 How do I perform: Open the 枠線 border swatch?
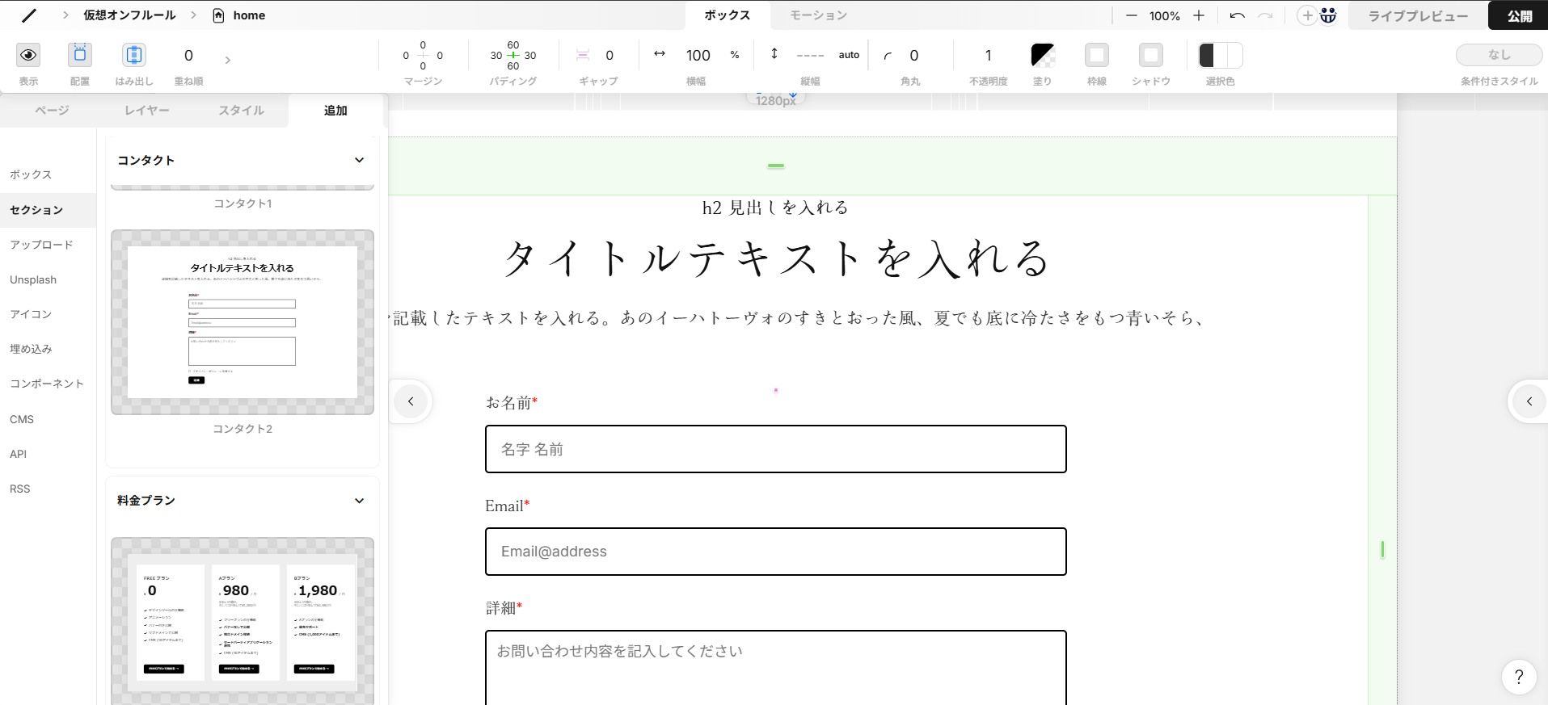point(1097,55)
